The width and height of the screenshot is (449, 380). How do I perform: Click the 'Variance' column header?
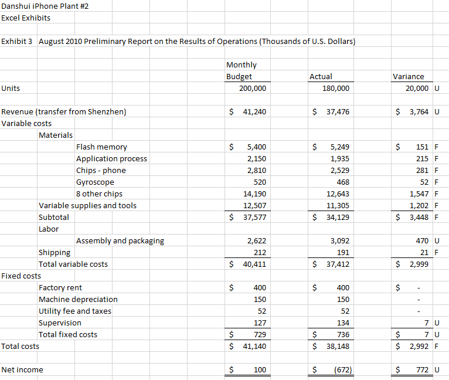409,76
